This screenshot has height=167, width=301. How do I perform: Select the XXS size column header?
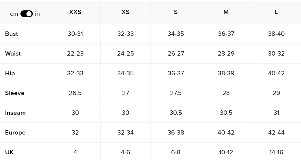tap(75, 12)
